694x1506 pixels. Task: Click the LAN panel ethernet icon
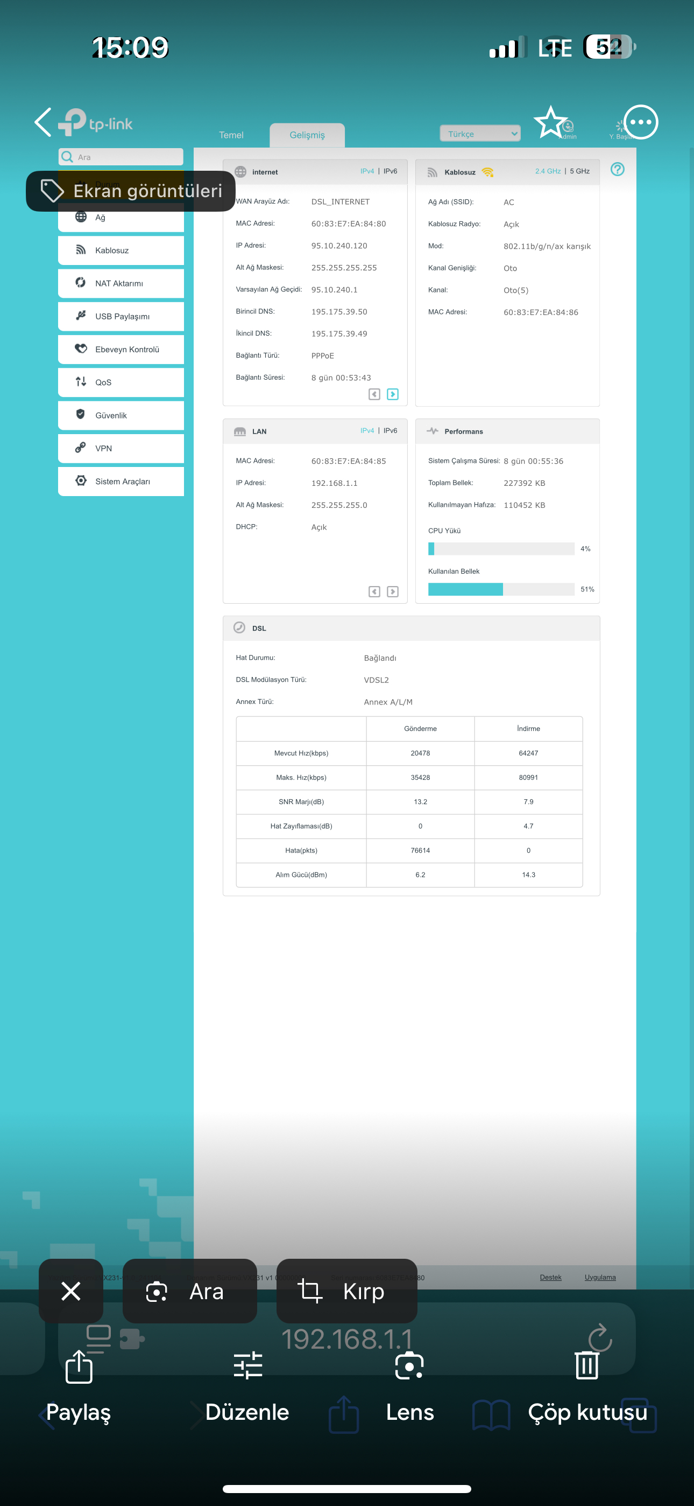[240, 431]
